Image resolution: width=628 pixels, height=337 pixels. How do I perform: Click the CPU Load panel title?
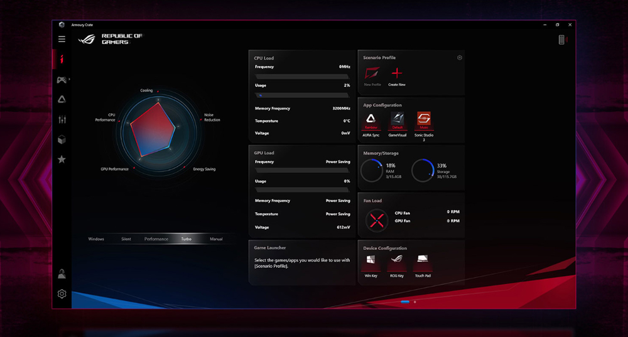pyautogui.click(x=264, y=58)
